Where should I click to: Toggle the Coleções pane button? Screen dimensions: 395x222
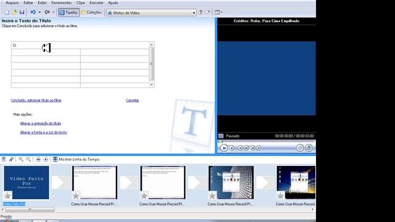click(x=91, y=12)
